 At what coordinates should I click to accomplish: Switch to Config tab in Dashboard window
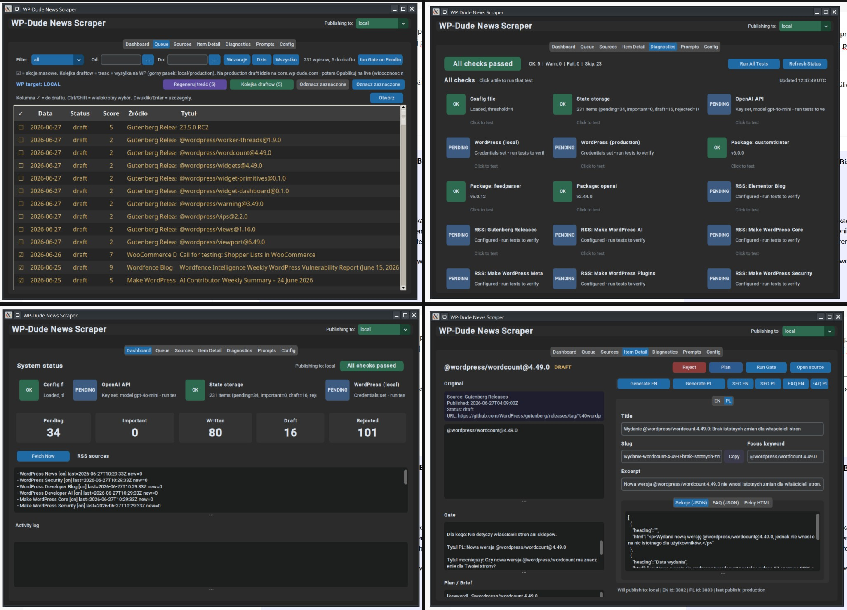tap(288, 351)
